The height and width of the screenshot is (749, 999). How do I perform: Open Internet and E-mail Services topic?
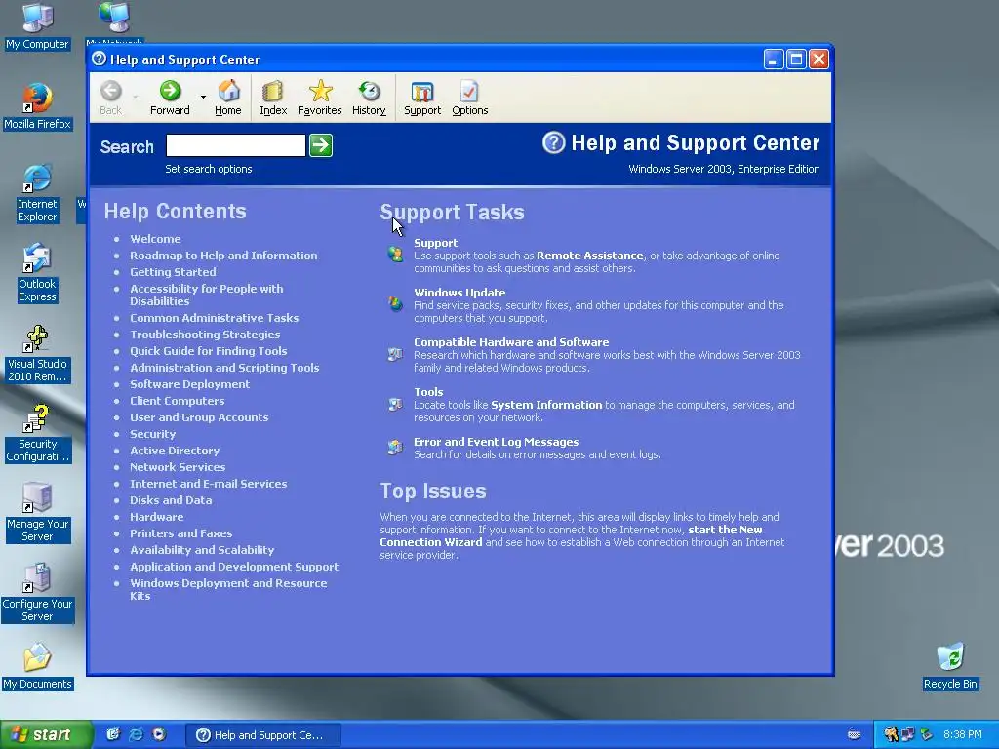[209, 484]
